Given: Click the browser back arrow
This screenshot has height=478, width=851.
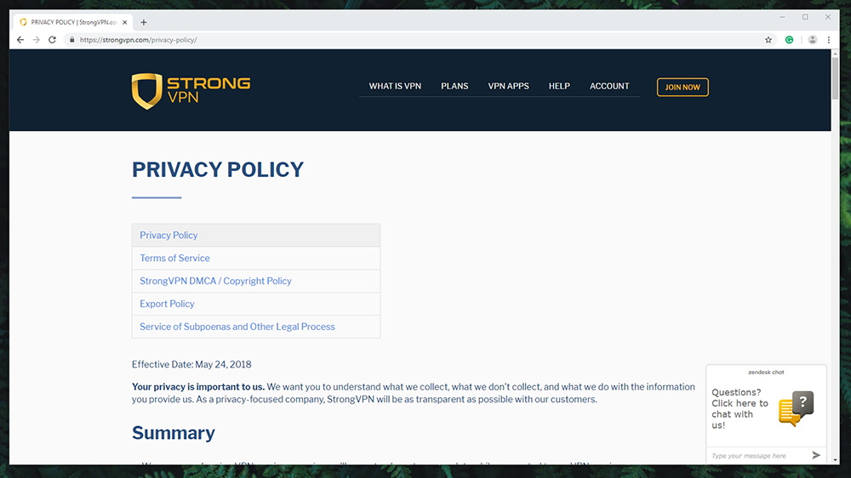Looking at the screenshot, I should click(20, 40).
